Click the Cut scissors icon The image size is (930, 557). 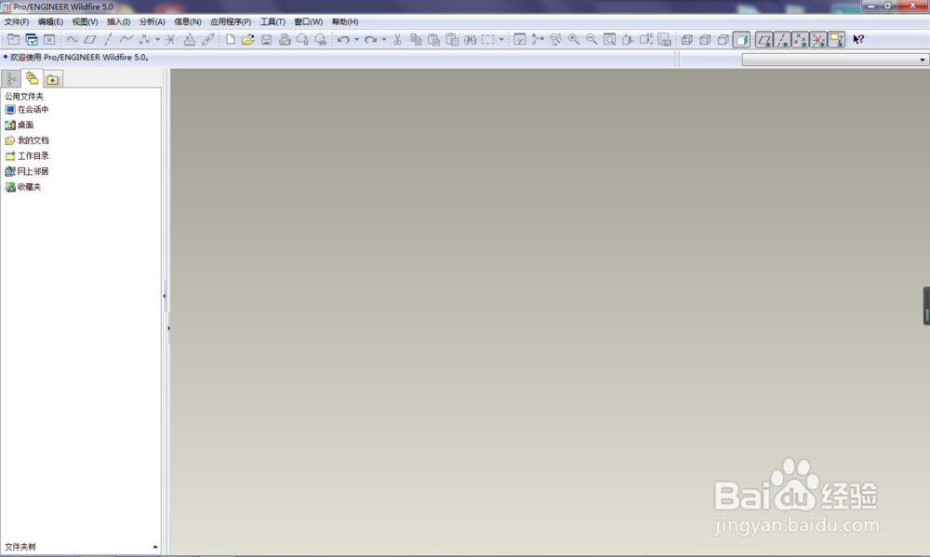coord(397,40)
